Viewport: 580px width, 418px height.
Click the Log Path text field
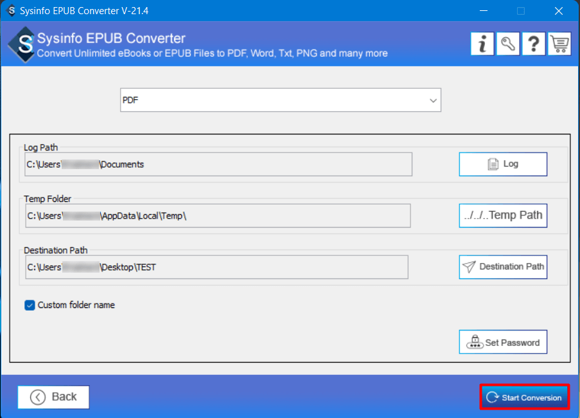(x=218, y=165)
